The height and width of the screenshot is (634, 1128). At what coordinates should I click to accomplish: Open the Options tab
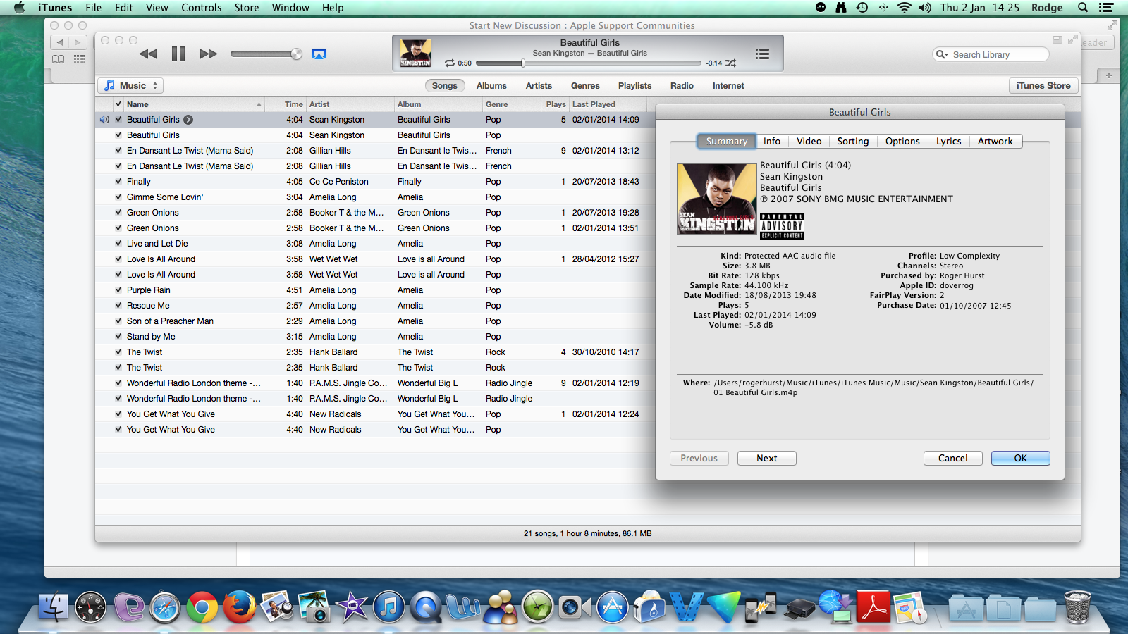pyautogui.click(x=902, y=141)
